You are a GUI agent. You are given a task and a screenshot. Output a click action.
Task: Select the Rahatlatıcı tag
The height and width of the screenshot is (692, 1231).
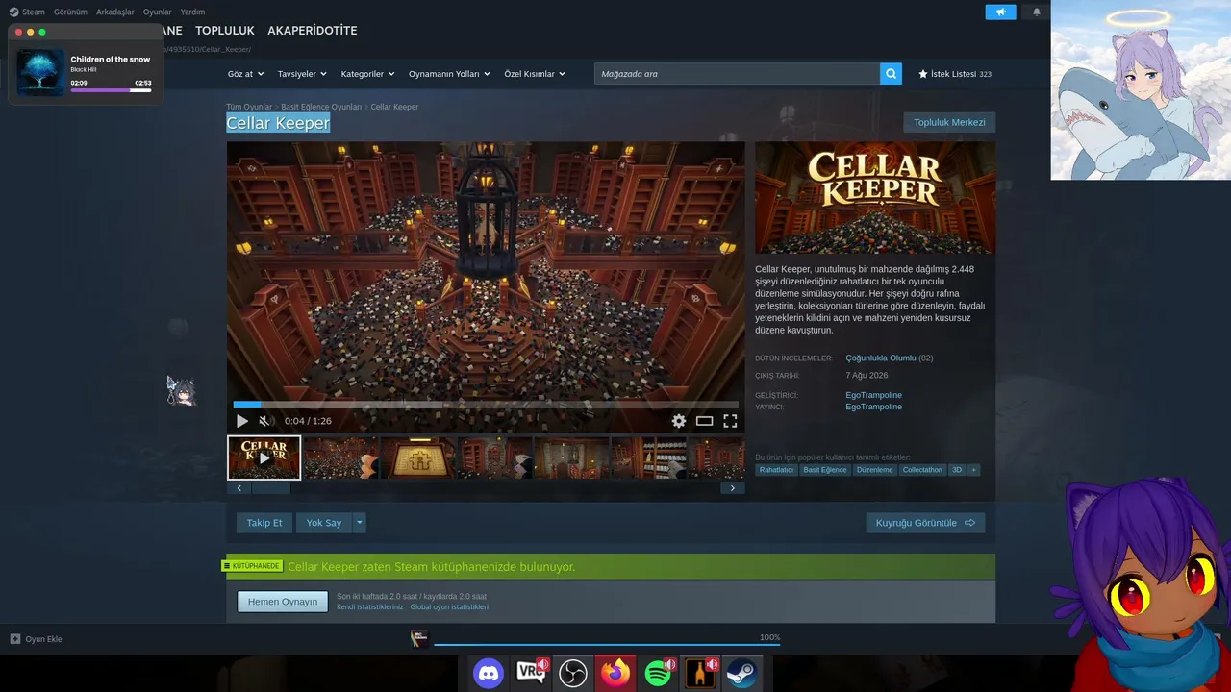[x=776, y=470]
